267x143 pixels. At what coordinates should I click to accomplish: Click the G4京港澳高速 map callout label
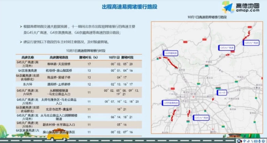click(170, 103)
